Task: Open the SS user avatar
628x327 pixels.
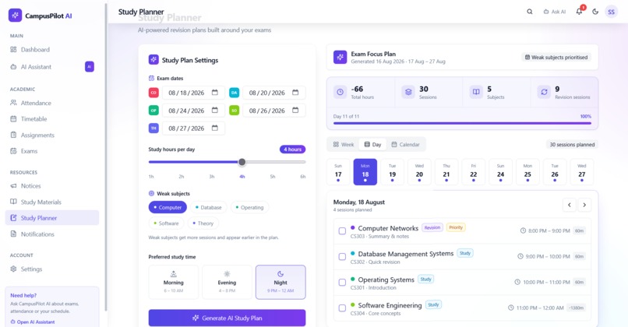Action: [611, 12]
